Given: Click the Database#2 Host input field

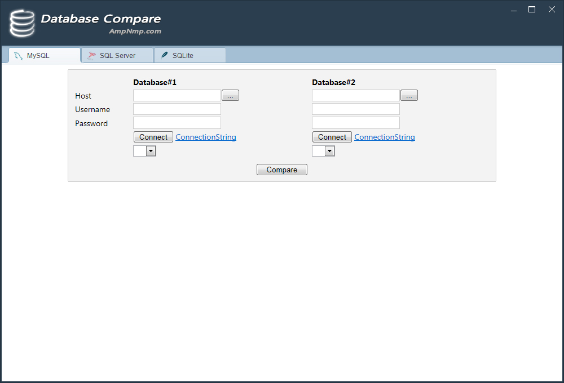Looking at the screenshot, I should pyautogui.click(x=355, y=96).
